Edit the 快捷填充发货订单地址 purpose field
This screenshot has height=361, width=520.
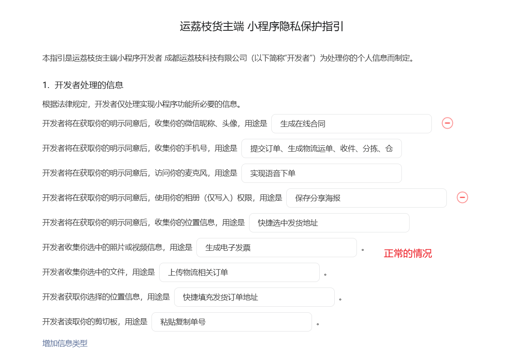coord(254,297)
